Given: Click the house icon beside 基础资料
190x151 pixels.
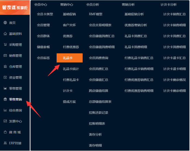Looking at the screenshot, I should (x=5, y=34).
